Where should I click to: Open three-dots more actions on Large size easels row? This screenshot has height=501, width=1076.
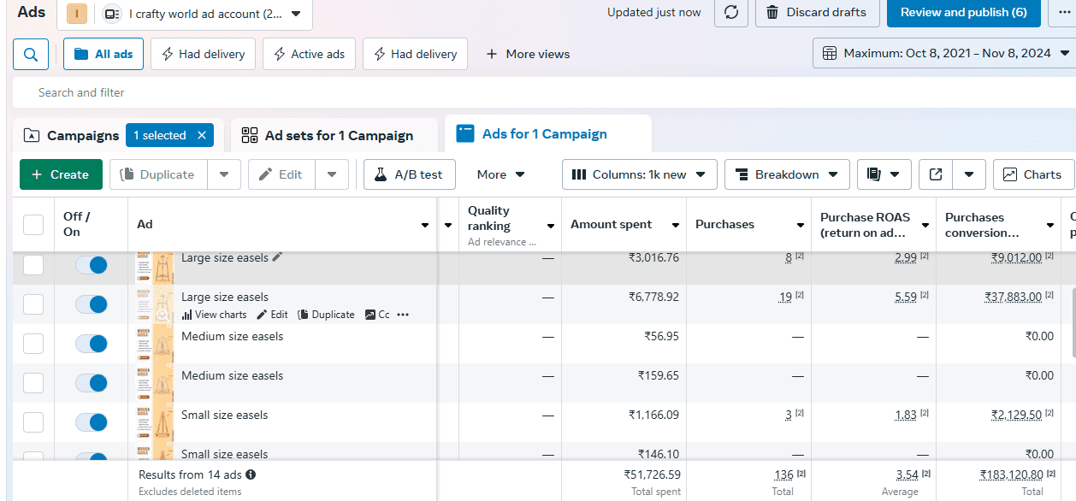coord(403,315)
